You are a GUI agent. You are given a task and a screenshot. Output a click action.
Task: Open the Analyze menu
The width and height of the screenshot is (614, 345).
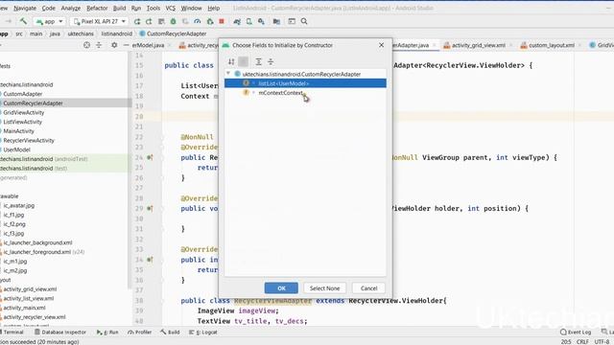pyautogui.click(x=71, y=8)
